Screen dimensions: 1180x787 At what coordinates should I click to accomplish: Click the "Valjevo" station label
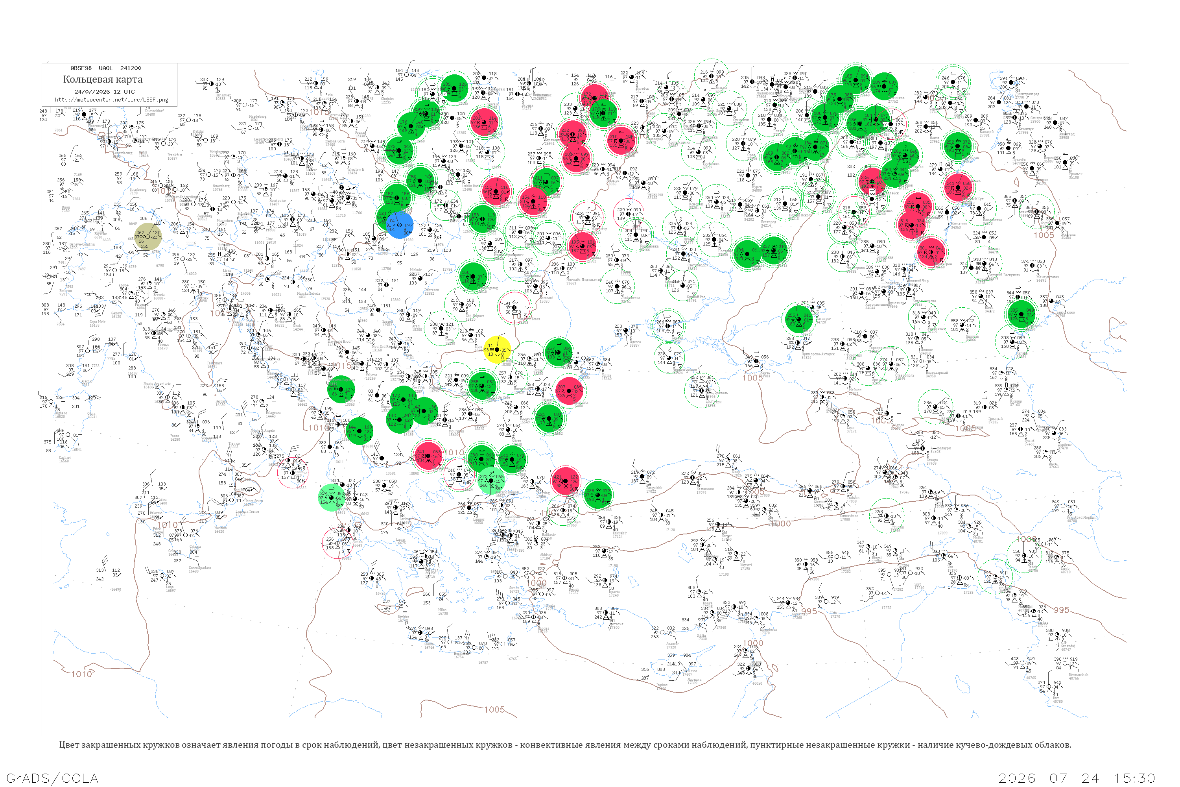click(x=371, y=375)
